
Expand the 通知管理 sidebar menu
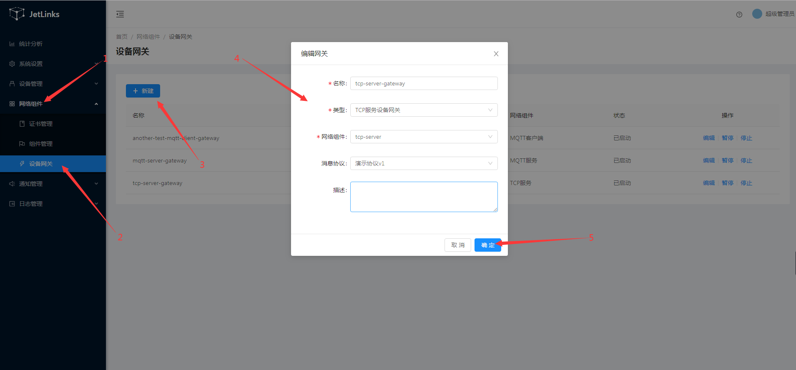(31, 184)
